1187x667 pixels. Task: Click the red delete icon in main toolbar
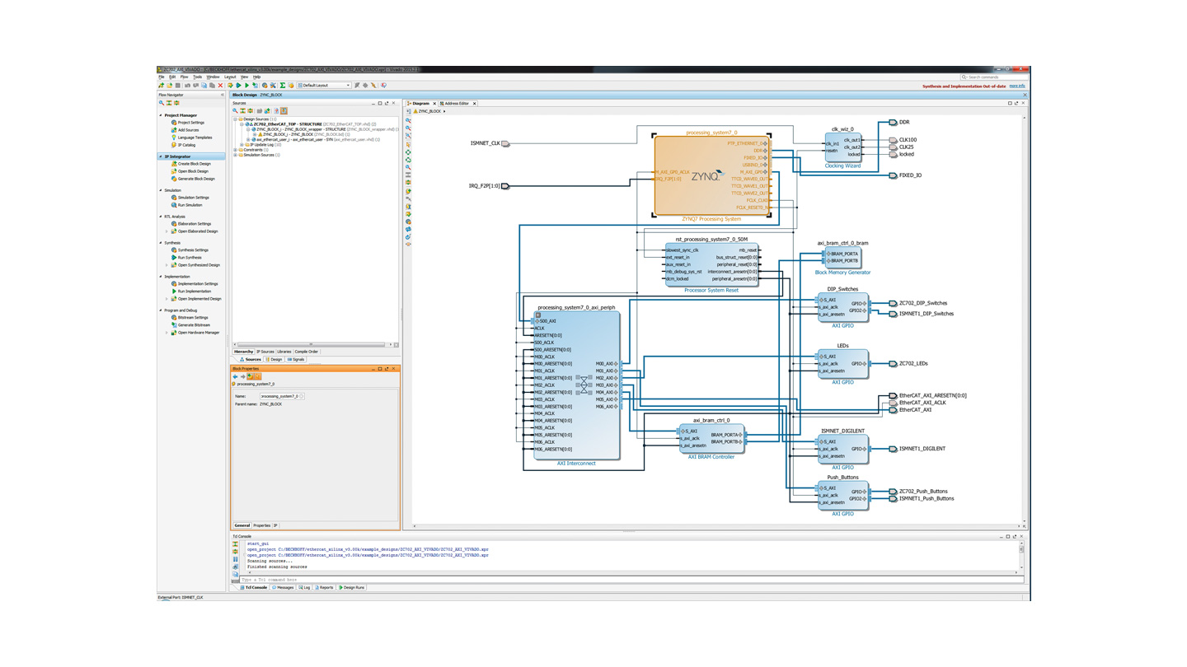(x=220, y=86)
